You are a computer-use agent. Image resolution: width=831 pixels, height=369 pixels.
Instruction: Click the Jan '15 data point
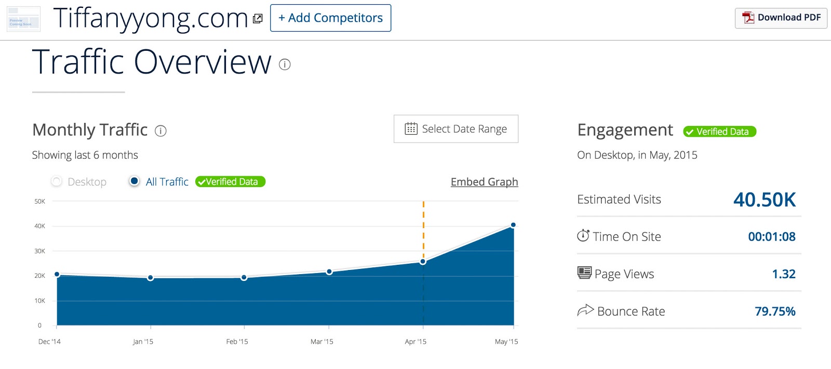[150, 278]
